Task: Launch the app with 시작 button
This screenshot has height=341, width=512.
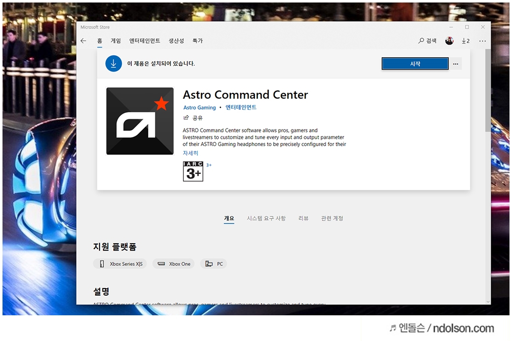Action: (415, 64)
